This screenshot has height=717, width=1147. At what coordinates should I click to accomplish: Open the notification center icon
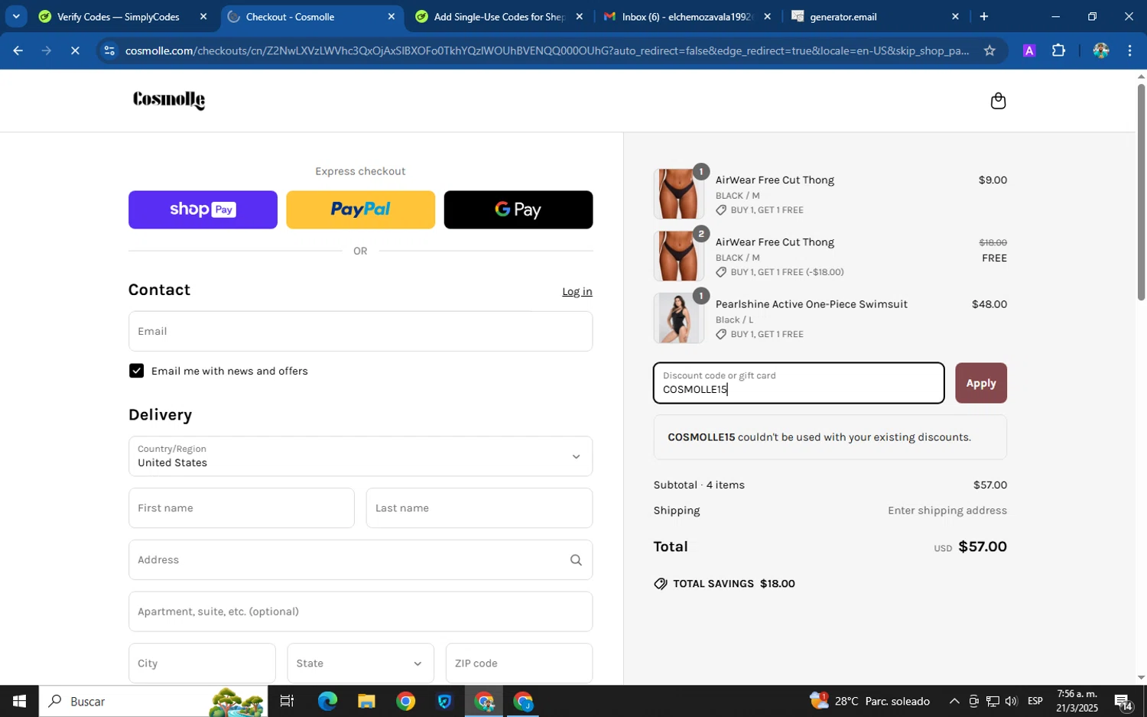pyautogui.click(x=1123, y=701)
